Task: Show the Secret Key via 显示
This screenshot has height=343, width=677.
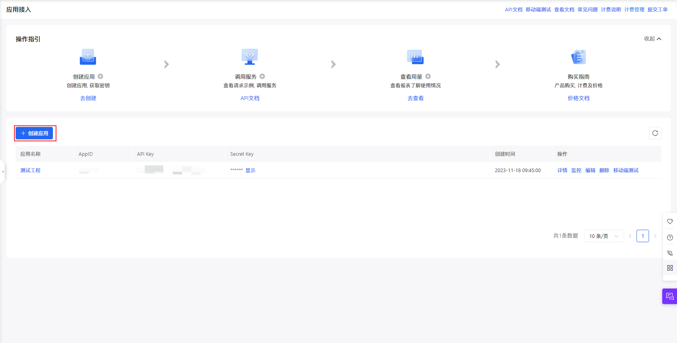Action: click(250, 170)
